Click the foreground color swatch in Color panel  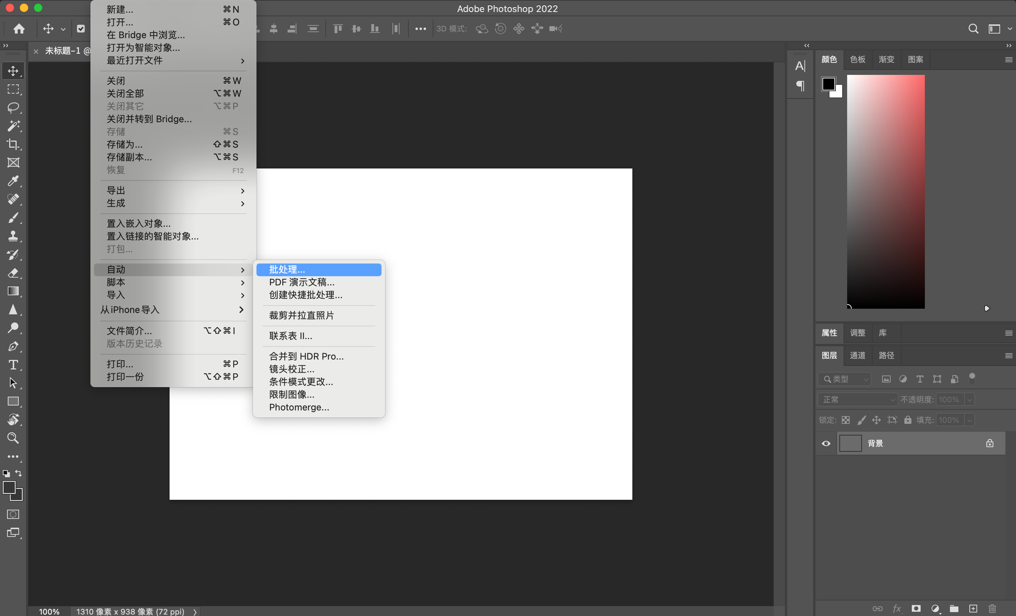click(828, 84)
